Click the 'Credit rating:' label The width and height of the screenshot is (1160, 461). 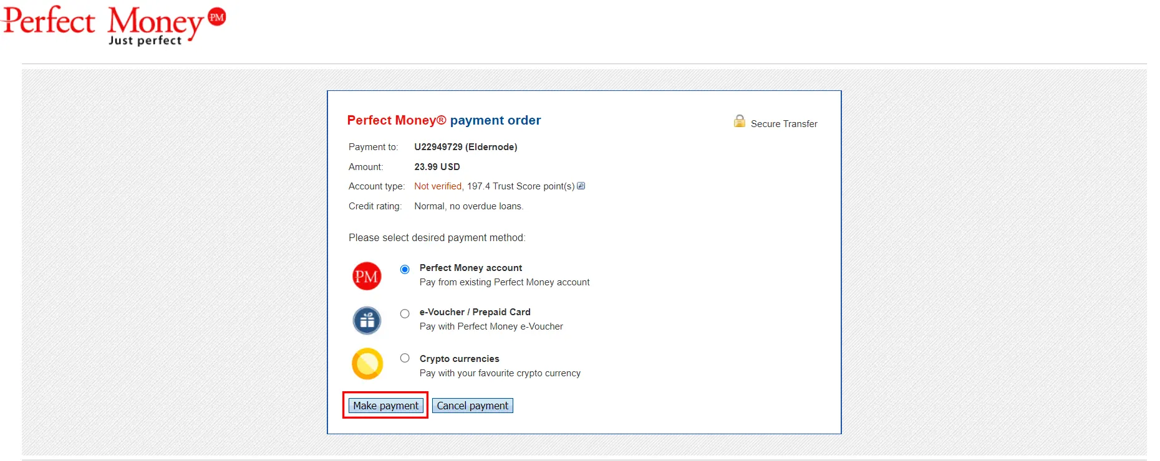tap(375, 206)
